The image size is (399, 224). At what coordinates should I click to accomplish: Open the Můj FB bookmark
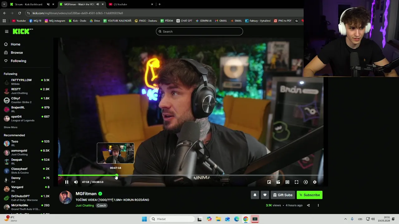click(x=35, y=21)
